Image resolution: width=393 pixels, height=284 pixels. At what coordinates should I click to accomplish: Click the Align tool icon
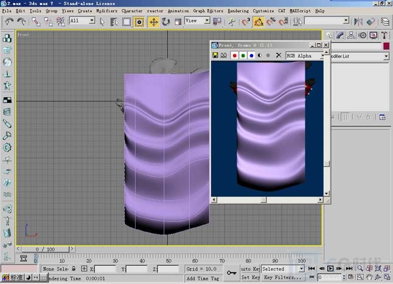(x=370, y=22)
